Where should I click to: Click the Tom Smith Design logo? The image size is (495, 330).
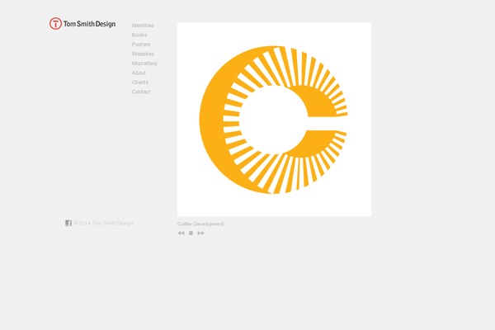coord(82,24)
